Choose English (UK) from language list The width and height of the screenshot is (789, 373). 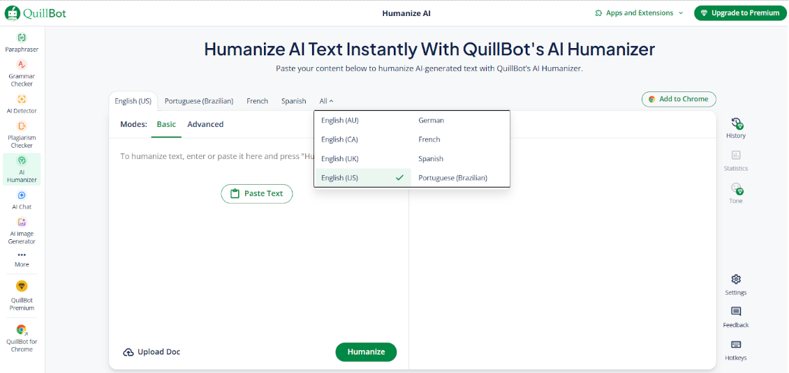click(340, 159)
